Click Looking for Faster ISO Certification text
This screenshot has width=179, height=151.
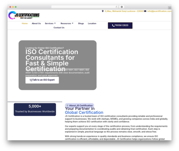point(44,48)
